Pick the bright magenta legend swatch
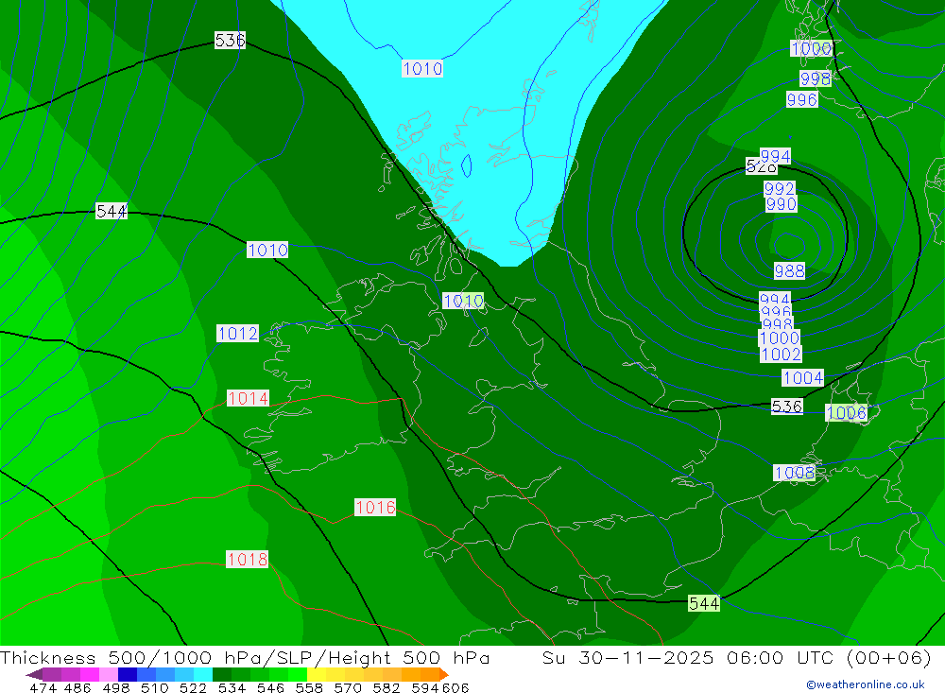This screenshot has width=945, height=693. click(x=89, y=674)
